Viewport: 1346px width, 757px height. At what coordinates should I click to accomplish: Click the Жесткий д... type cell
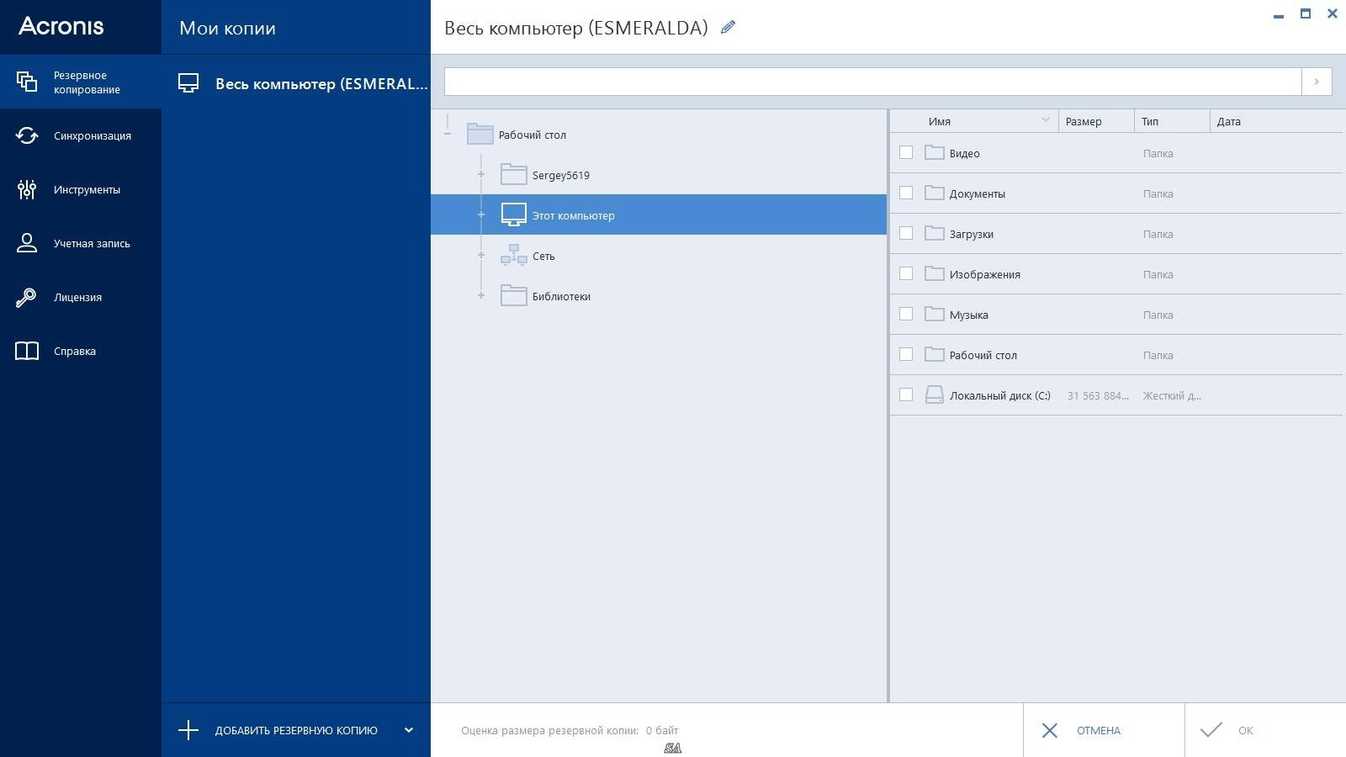coord(1172,395)
